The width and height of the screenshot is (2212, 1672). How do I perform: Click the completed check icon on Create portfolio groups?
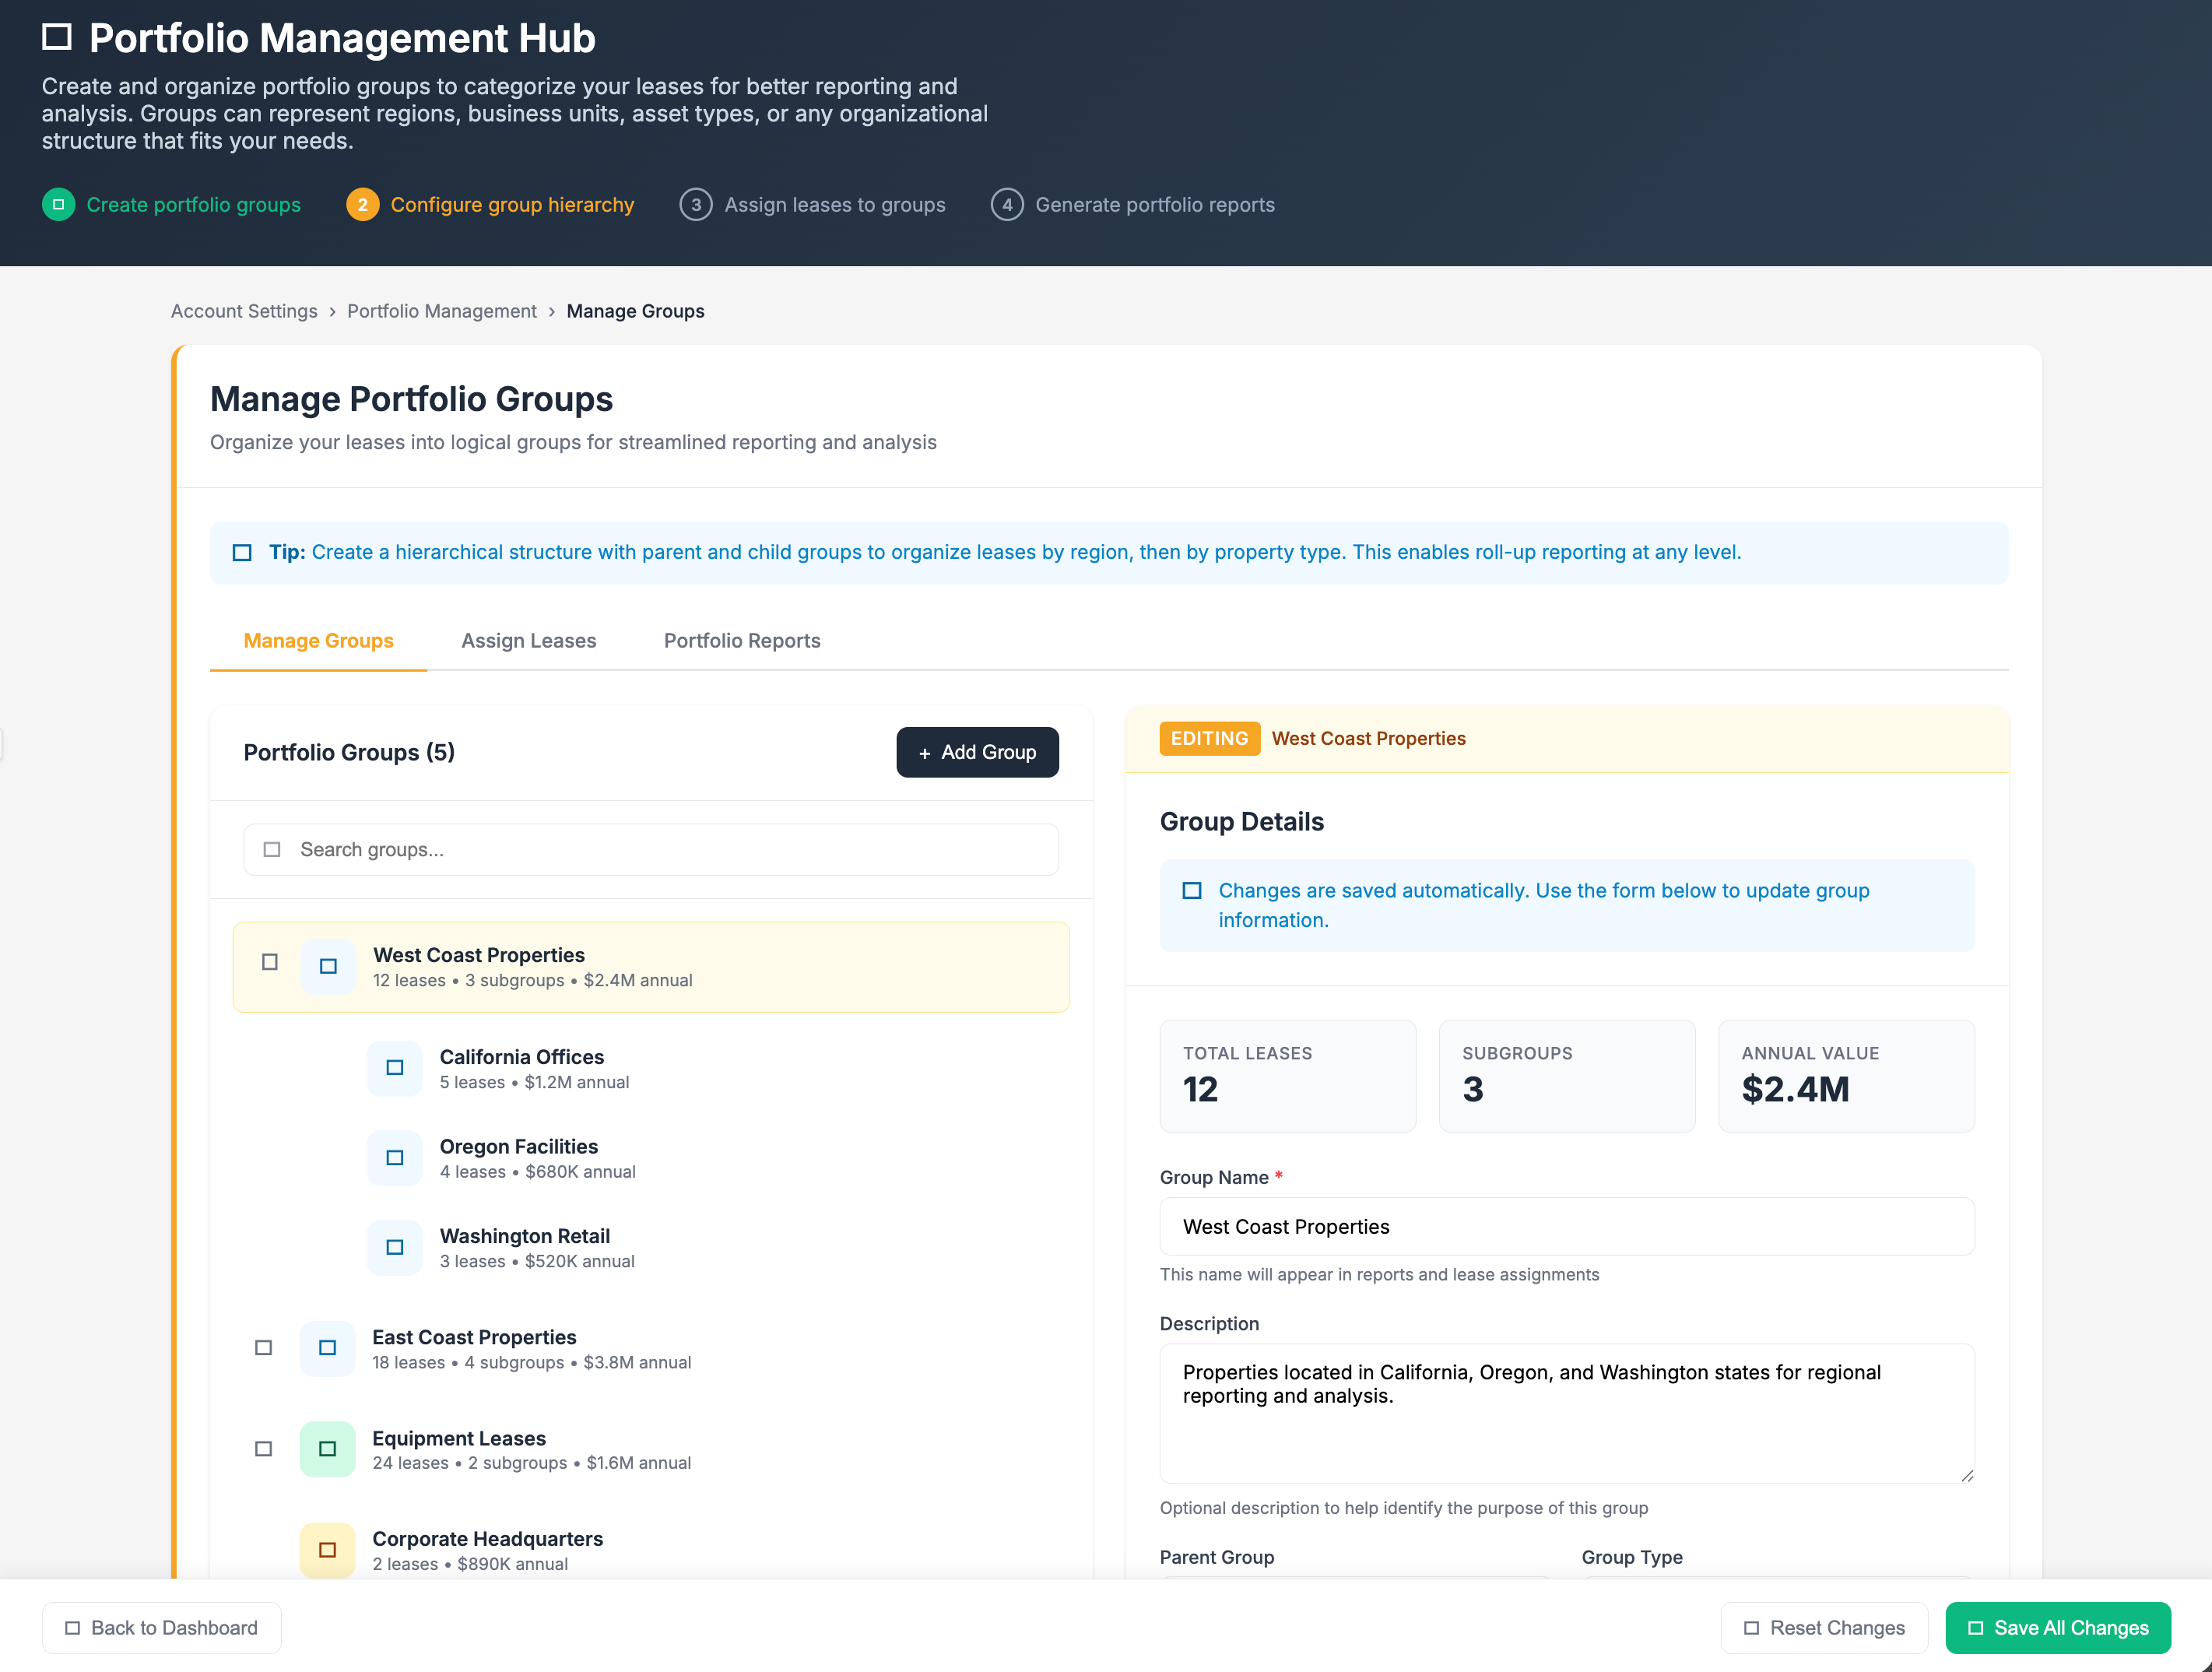tap(57, 204)
